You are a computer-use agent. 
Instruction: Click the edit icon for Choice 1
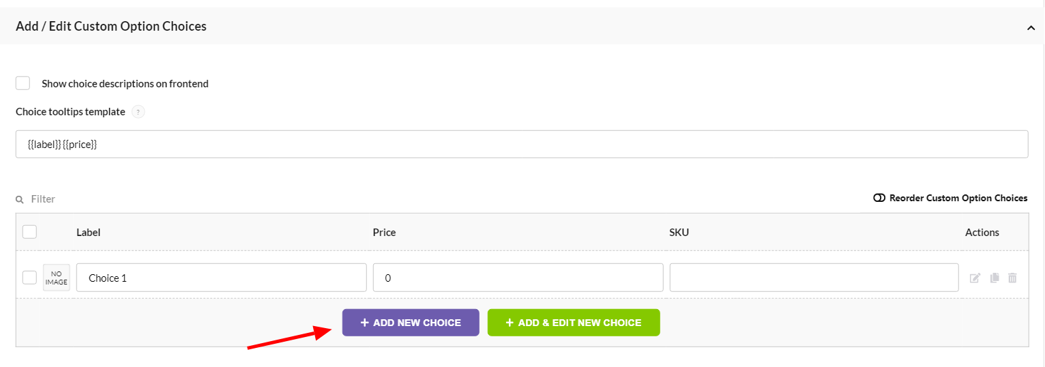coord(975,278)
